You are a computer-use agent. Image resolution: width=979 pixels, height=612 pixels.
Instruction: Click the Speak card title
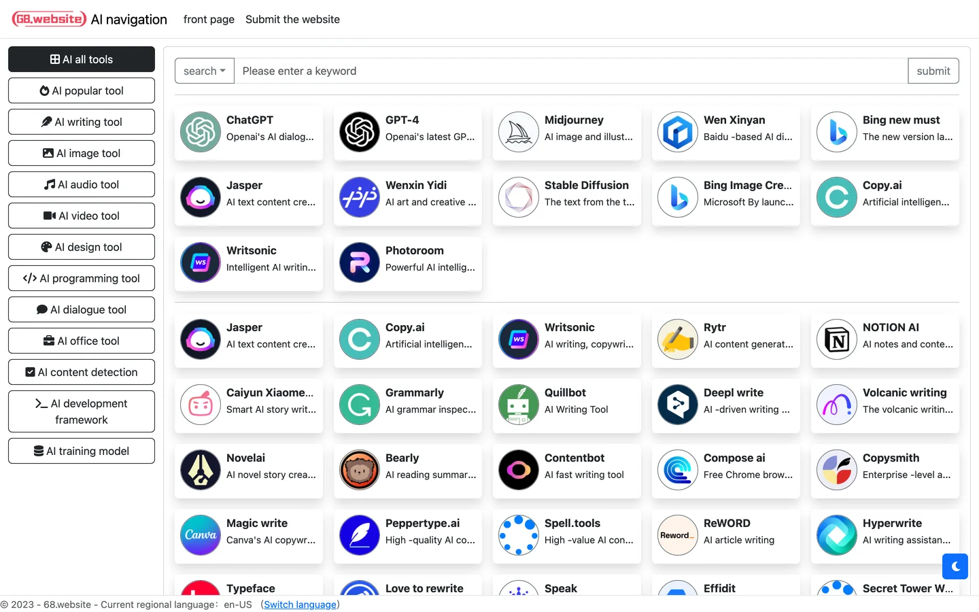561,588
